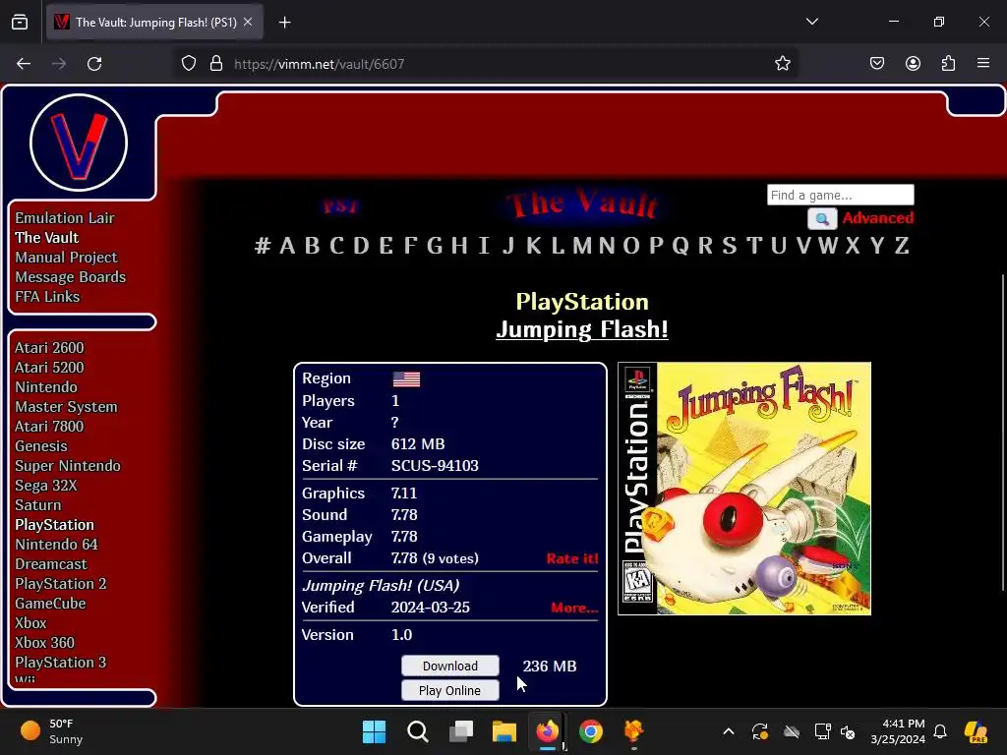Image resolution: width=1007 pixels, height=755 pixels.
Task: Select Atari 2600 system link
Action: click(49, 348)
